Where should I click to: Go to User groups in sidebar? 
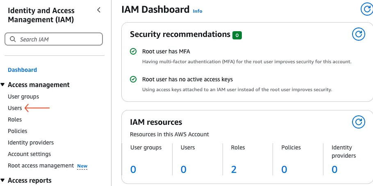pyautogui.click(x=23, y=96)
